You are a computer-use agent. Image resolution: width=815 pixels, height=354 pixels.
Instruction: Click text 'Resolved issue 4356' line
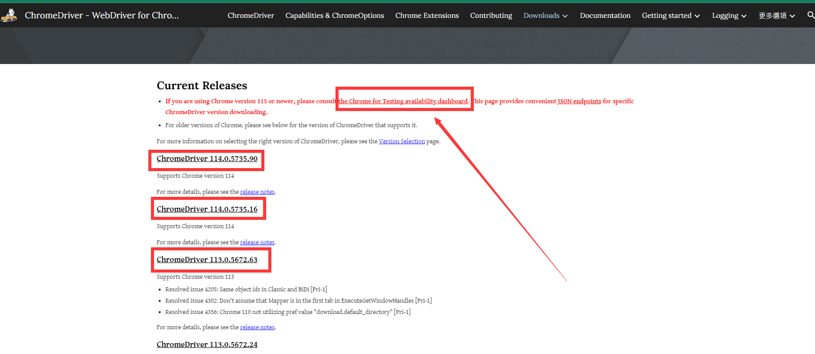(288, 312)
